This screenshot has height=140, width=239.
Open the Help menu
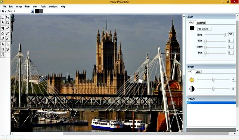pyautogui.click(x=63, y=7)
